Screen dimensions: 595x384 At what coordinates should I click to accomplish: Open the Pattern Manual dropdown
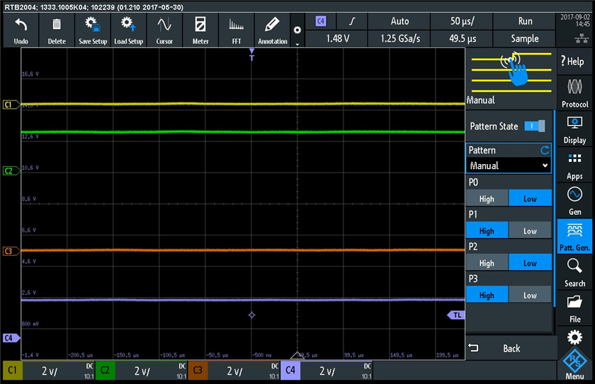click(508, 165)
